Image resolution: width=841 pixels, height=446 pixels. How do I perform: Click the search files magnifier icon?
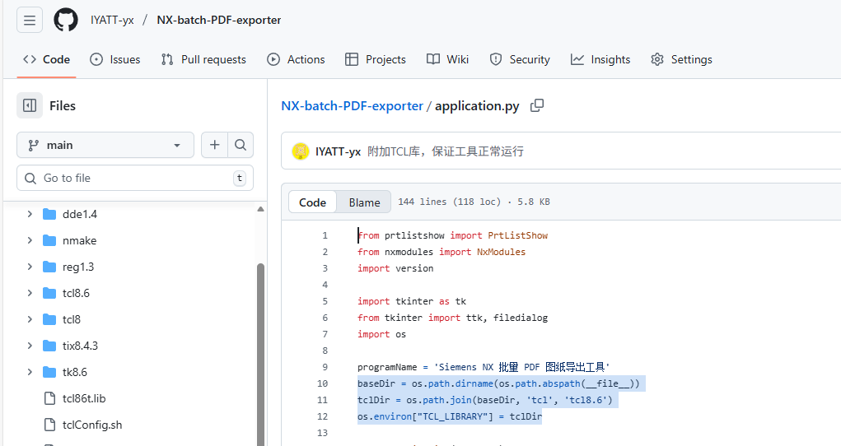point(240,145)
